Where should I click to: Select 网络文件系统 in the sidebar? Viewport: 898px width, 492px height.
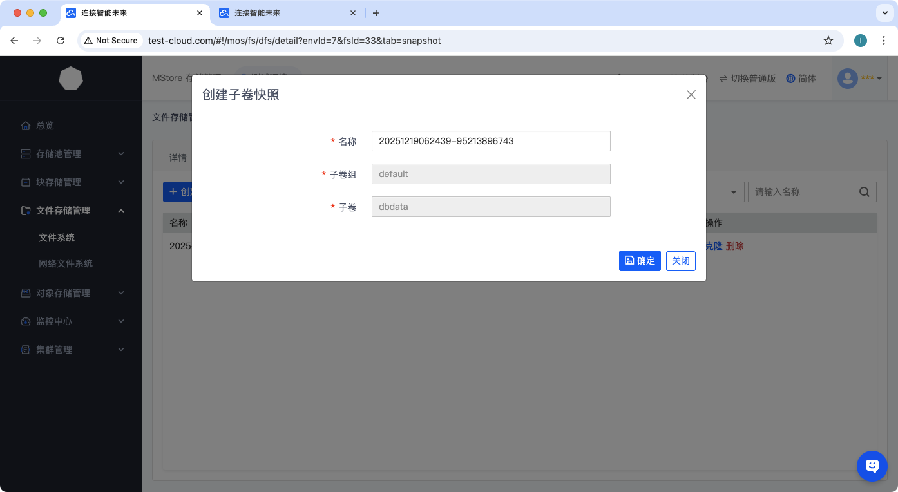(66, 263)
